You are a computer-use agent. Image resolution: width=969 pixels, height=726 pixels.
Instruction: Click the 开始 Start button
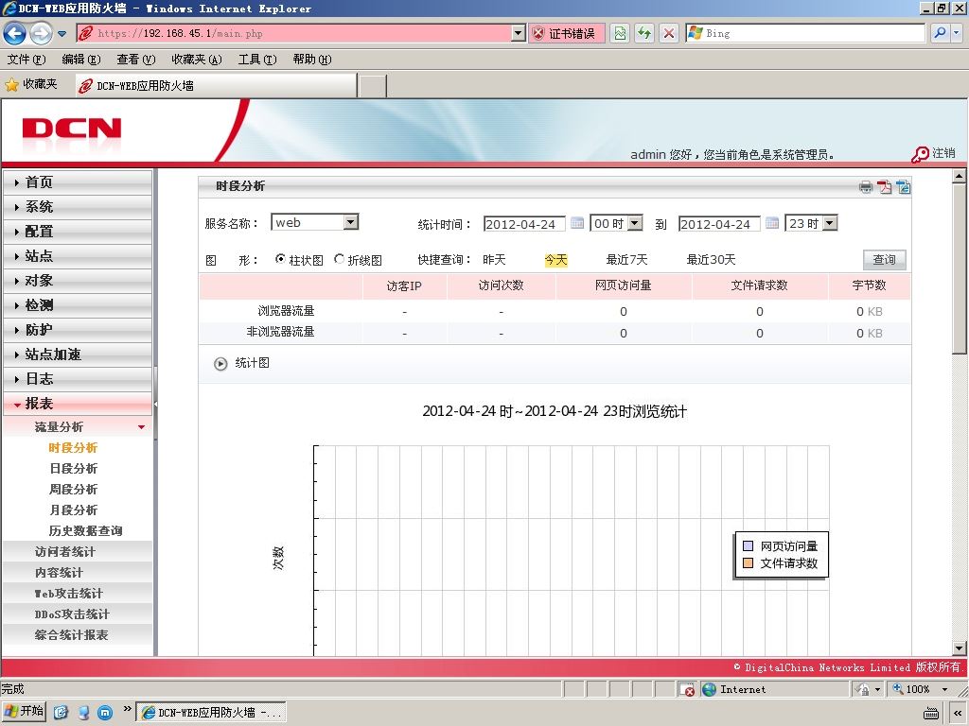(x=24, y=712)
